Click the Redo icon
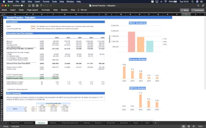206x128 pixels. 47,5
